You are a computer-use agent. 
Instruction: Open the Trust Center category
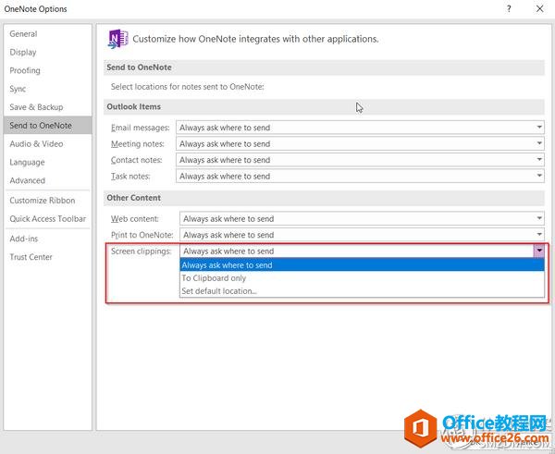pos(31,257)
